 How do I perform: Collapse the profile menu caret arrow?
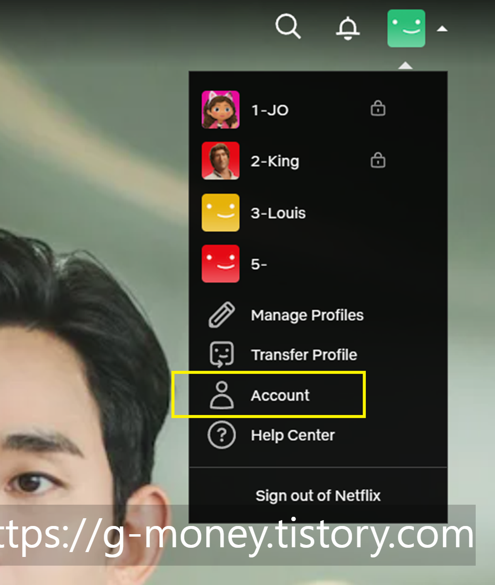[x=442, y=29]
